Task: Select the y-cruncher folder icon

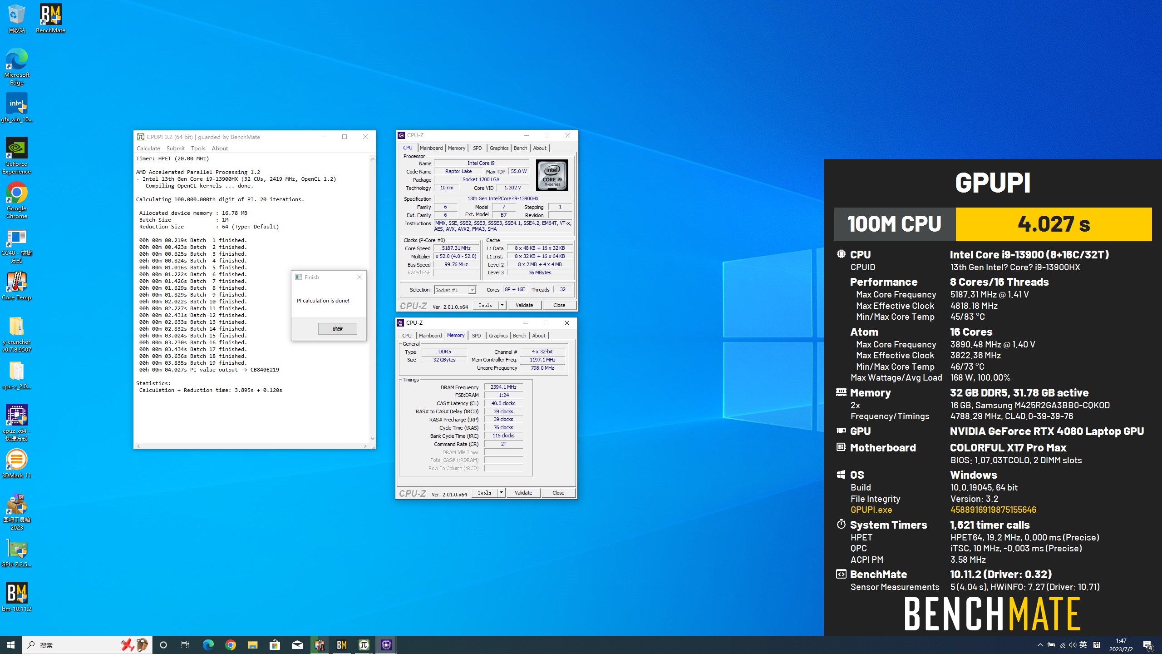Action: pyautogui.click(x=16, y=334)
